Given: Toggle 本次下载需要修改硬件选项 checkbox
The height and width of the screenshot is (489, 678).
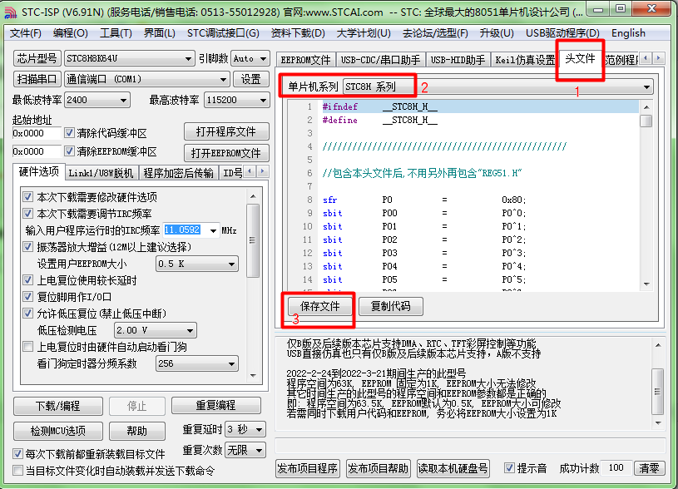Looking at the screenshot, I should (28, 197).
